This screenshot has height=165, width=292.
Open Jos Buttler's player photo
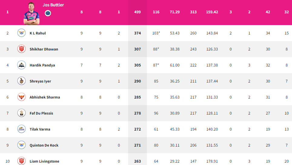click(32, 14)
